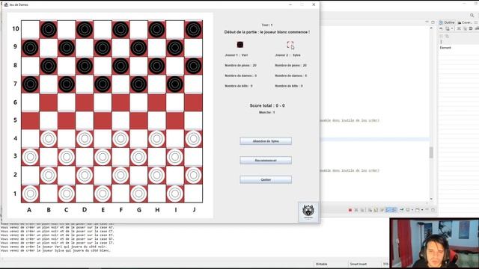Image resolution: width=479 pixels, height=269 pixels.
Task: Click the Scroll Lock console toolbar icon
Action: pos(376,210)
